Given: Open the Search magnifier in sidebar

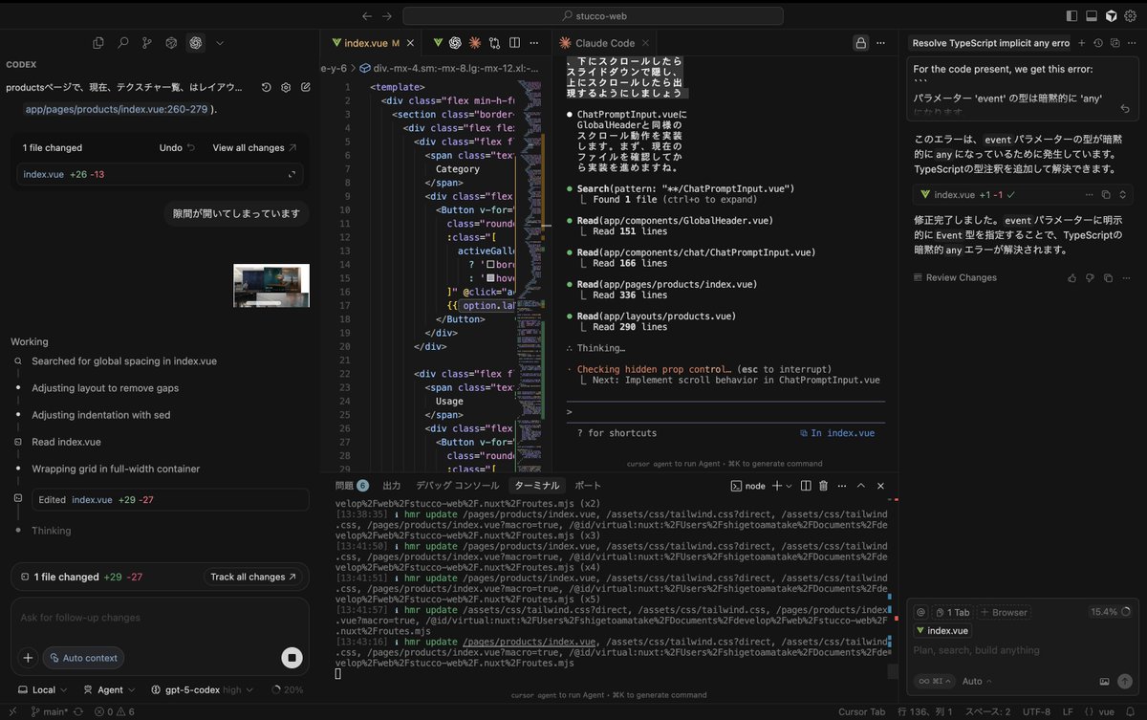Looking at the screenshot, I should pos(122,42).
